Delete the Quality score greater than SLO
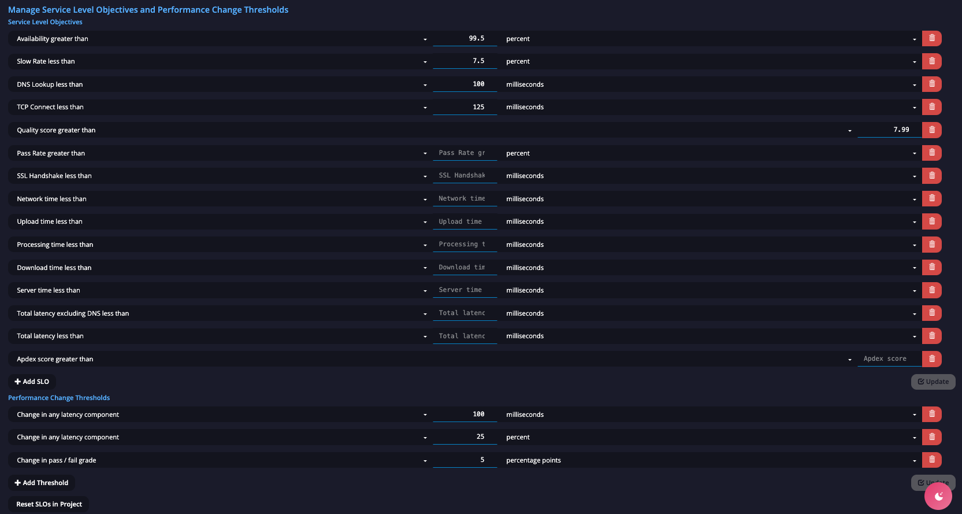962x514 pixels. (x=931, y=130)
